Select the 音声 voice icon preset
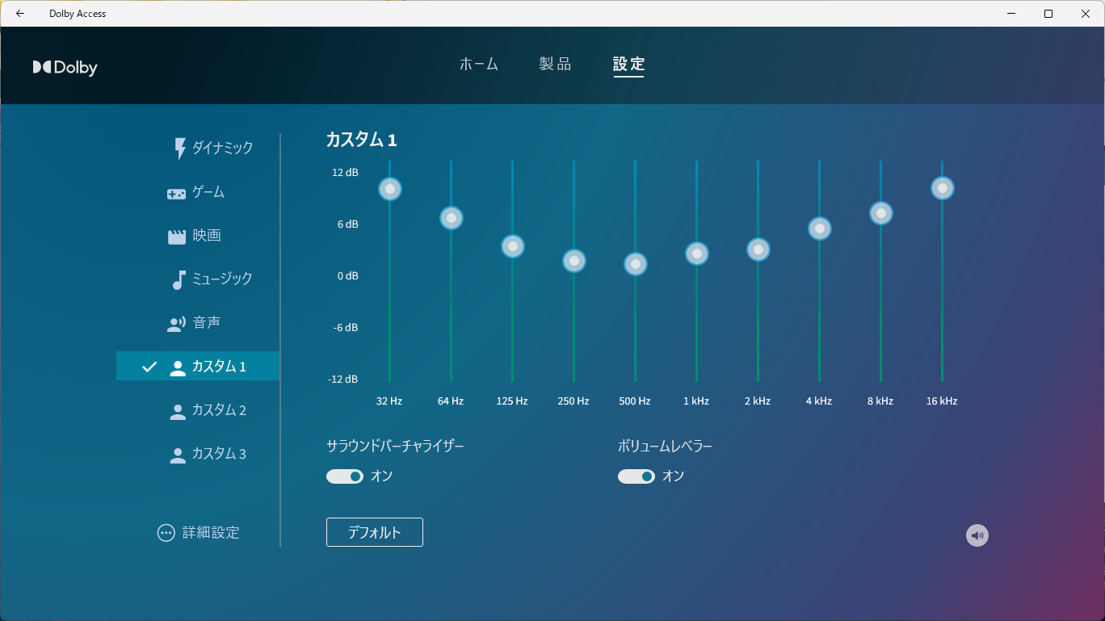1105x621 pixels. (x=176, y=324)
